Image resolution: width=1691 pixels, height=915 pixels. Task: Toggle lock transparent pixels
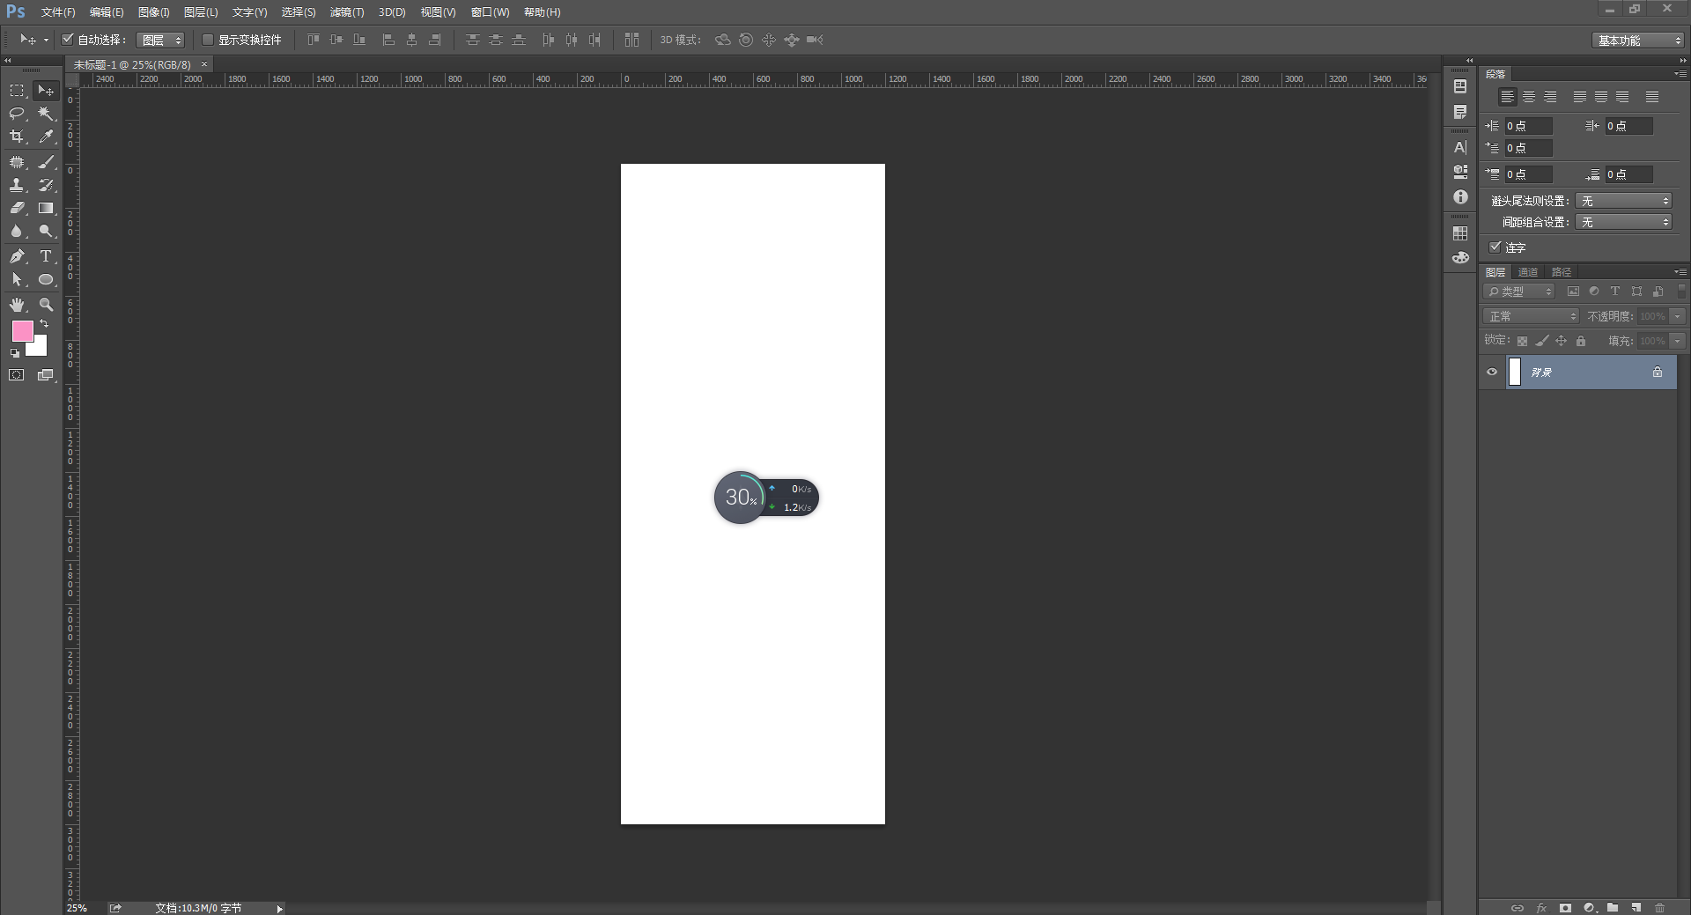[x=1522, y=341]
